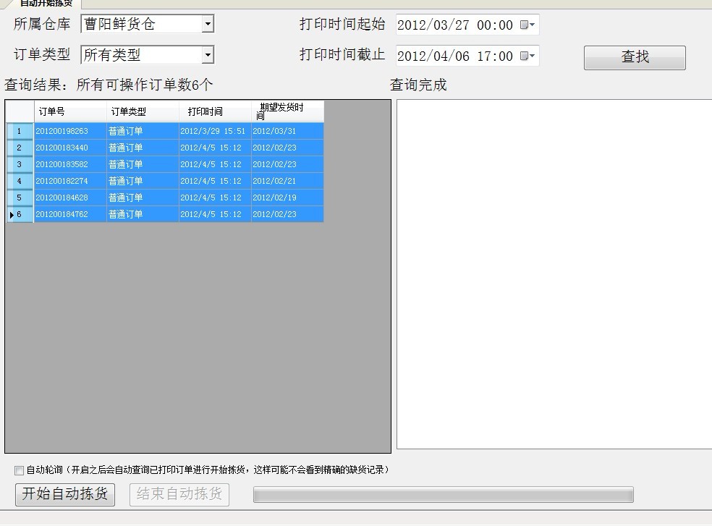The image size is (712, 526).
Task: Click print time cell of order 201200184762
Action: (215, 214)
